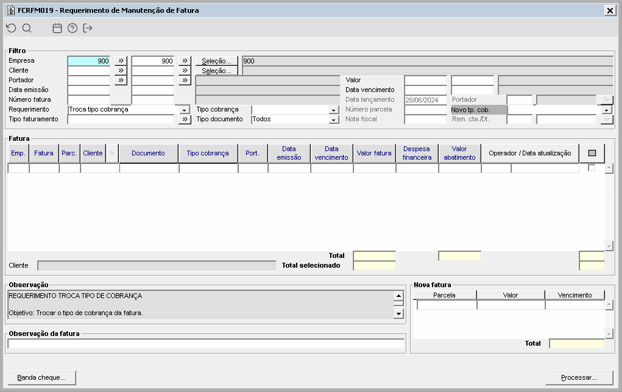Click the Port. column header
Screen dimensions: 622x392
click(x=253, y=153)
